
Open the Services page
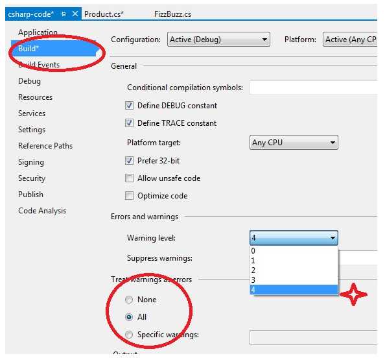click(x=32, y=113)
